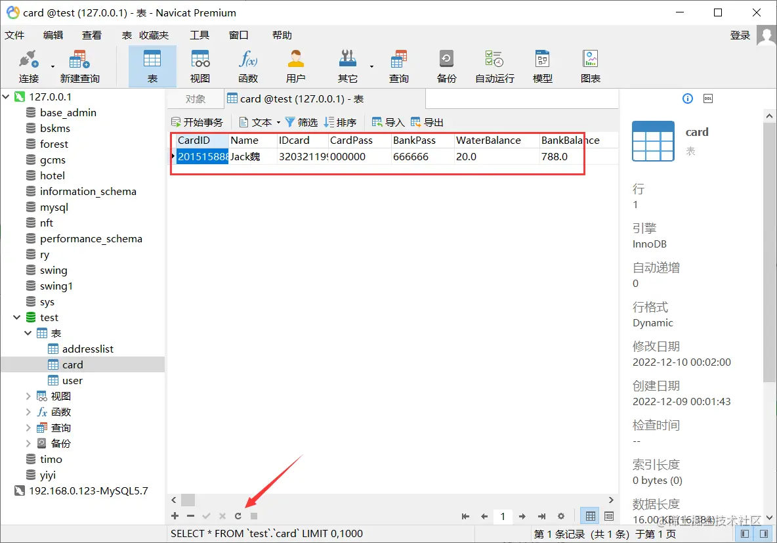Open the Automation (自动运行) toolbar icon
Viewport: 777px width, 543px height.
point(495,66)
